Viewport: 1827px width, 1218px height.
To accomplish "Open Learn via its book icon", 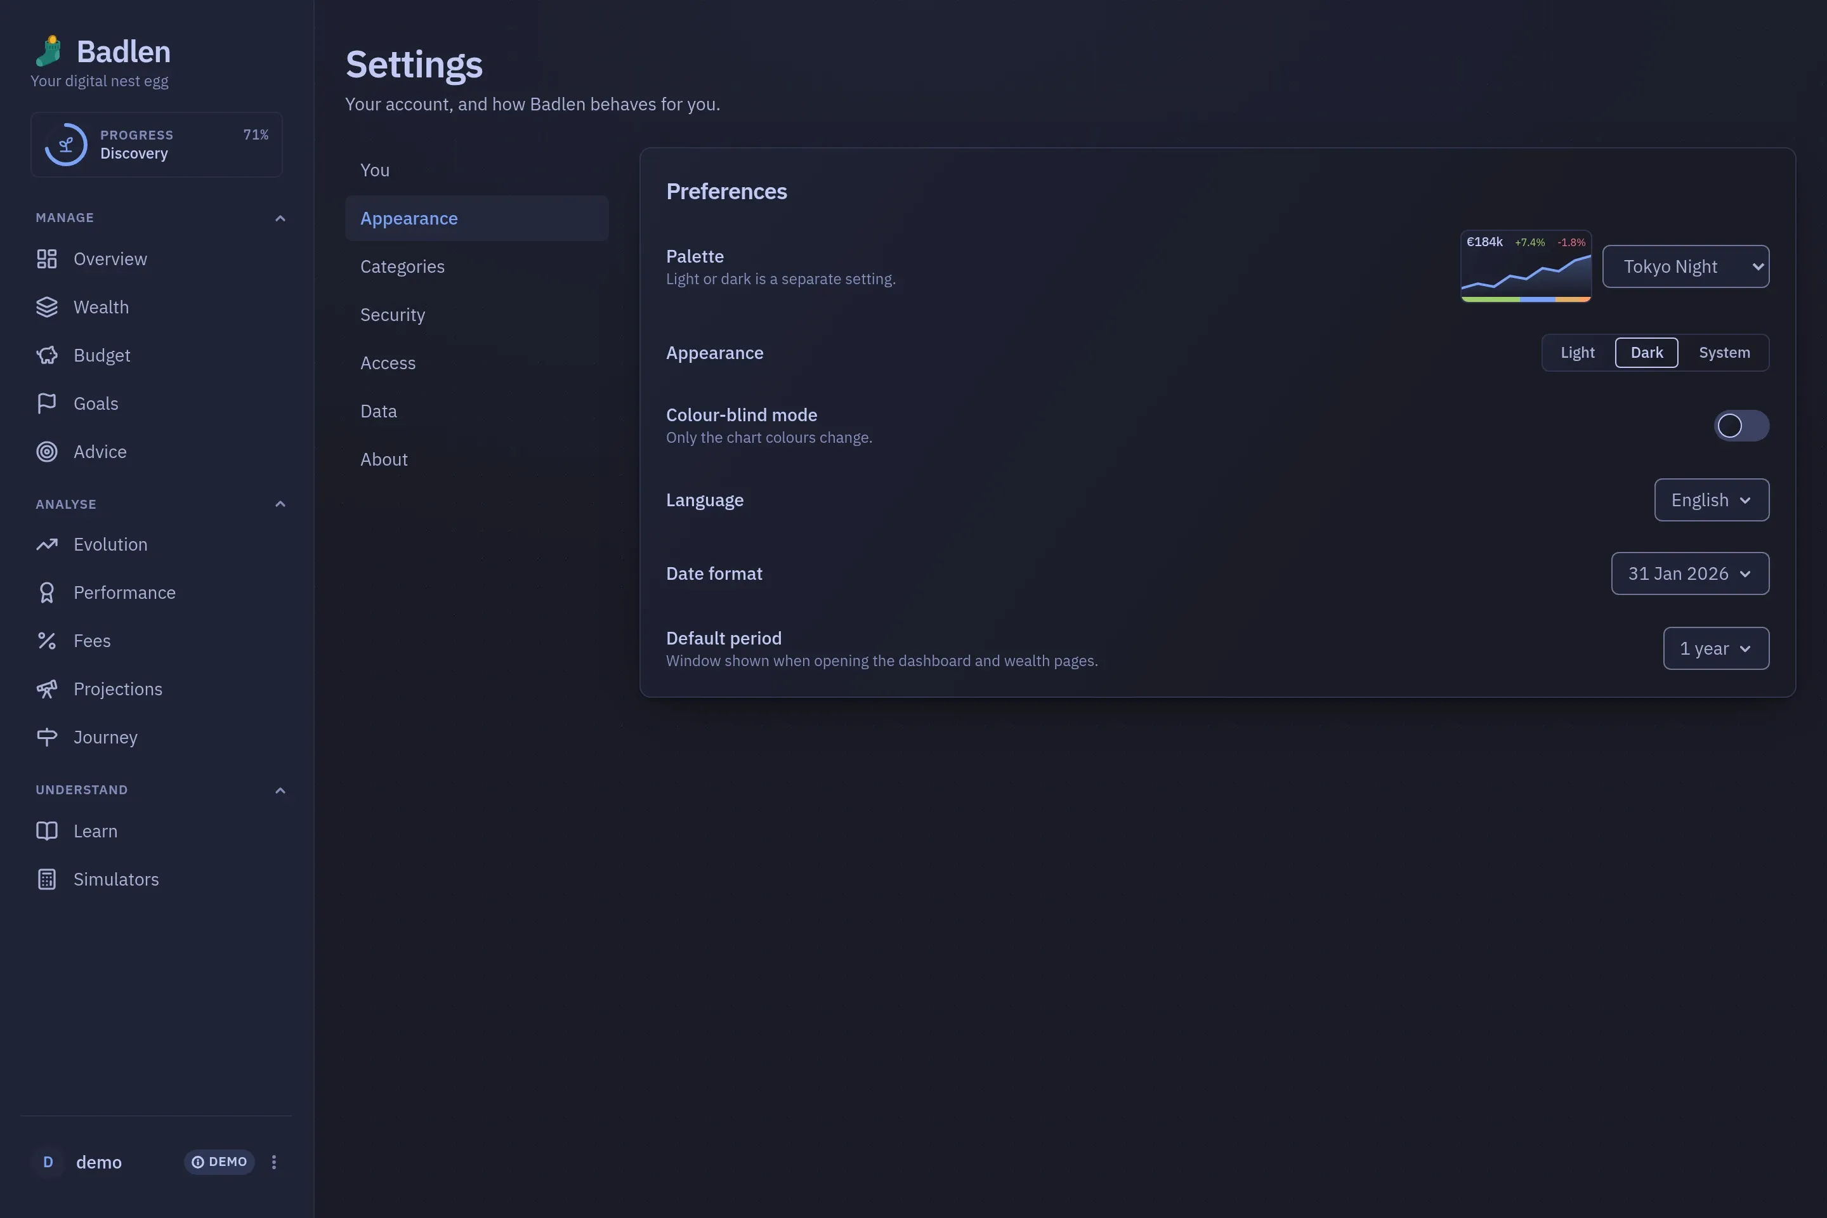I will coord(46,831).
